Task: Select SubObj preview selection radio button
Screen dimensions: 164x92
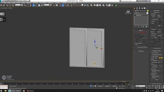Action: click(139, 45)
